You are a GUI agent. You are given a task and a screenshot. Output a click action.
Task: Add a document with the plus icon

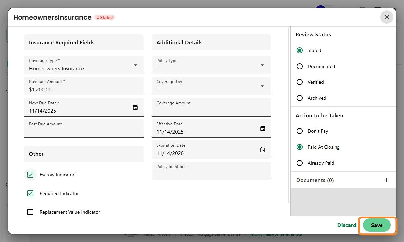click(x=386, y=180)
